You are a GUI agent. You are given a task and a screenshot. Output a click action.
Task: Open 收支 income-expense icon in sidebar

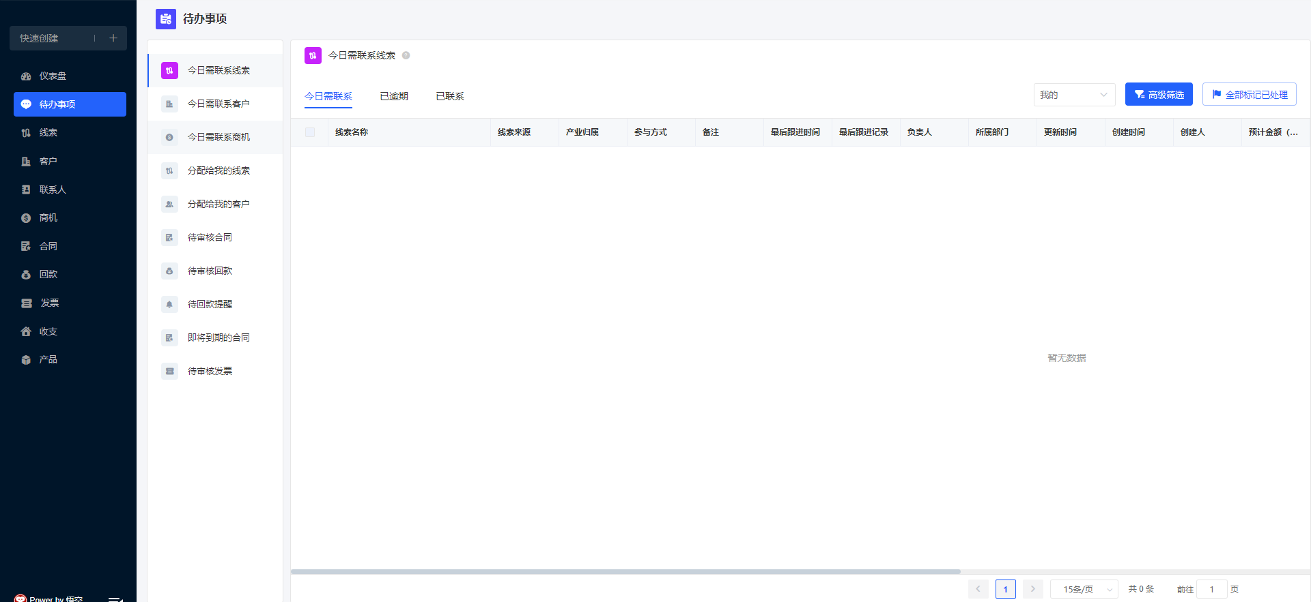click(26, 331)
